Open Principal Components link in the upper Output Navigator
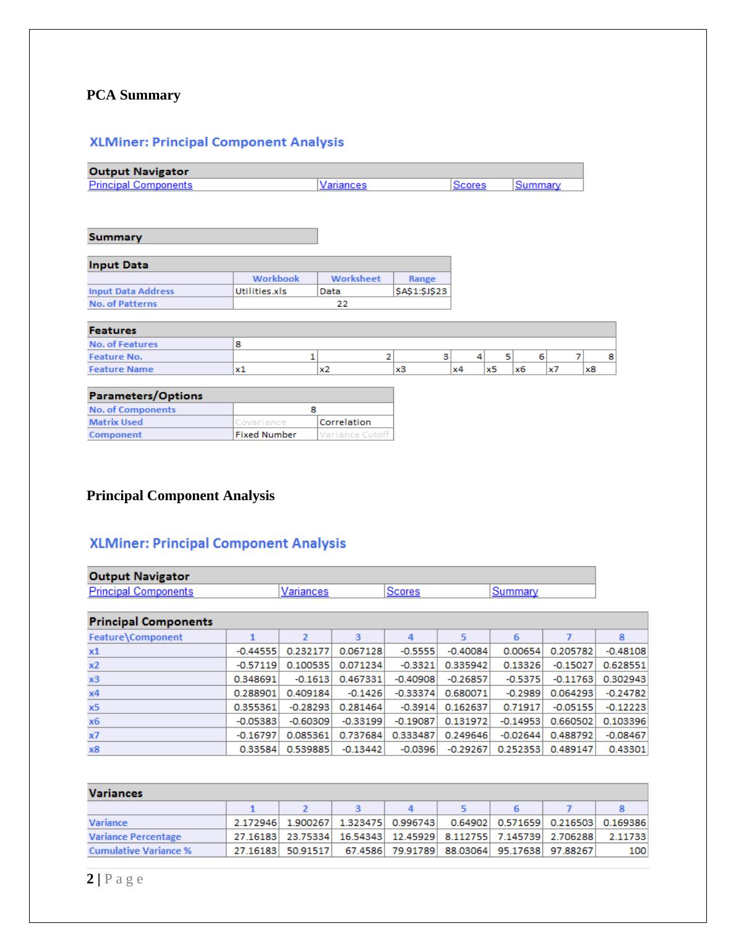This screenshot has height=952, width=736. pyautogui.click(x=140, y=185)
